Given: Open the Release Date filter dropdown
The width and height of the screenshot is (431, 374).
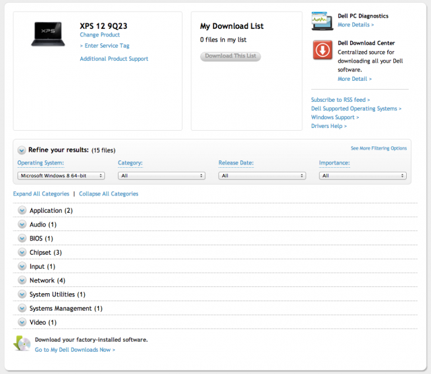Looking at the screenshot, I should [262, 176].
